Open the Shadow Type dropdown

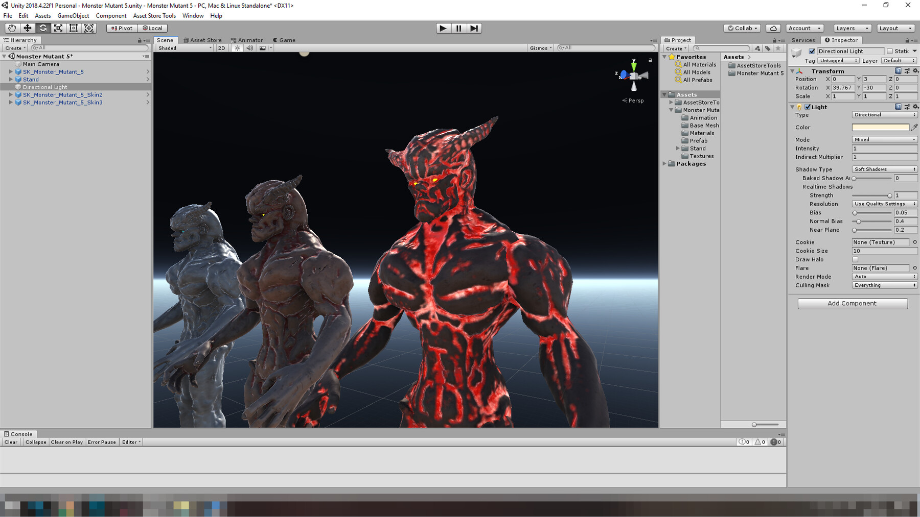pyautogui.click(x=884, y=169)
